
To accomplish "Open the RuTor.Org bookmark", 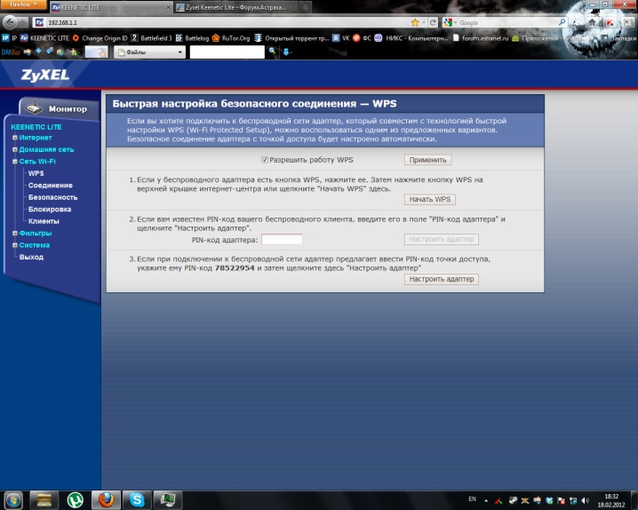I will (x=231, y=38).
